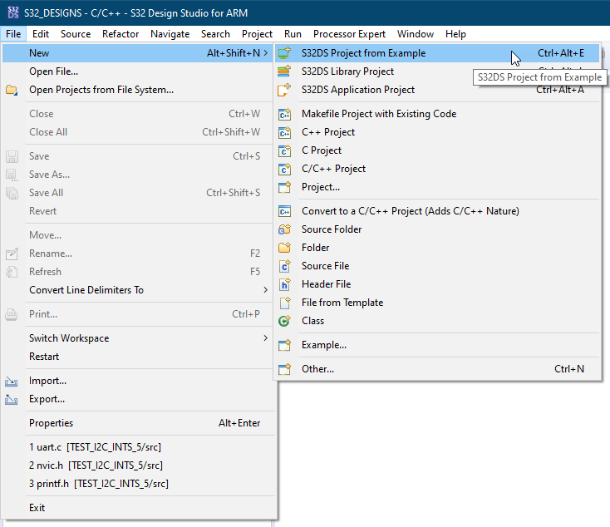
Task: Expand Switch Workspace submenu arrow
Action: click(x=266, y=337)
